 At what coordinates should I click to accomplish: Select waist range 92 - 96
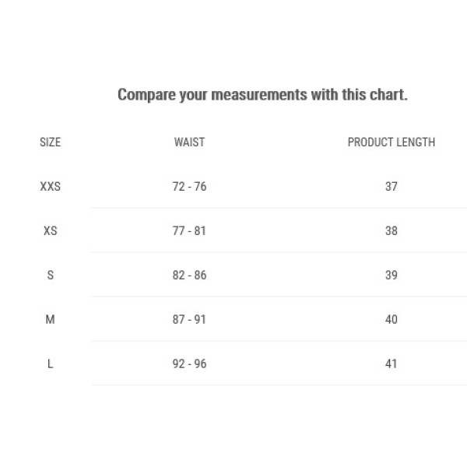[189, 364]
